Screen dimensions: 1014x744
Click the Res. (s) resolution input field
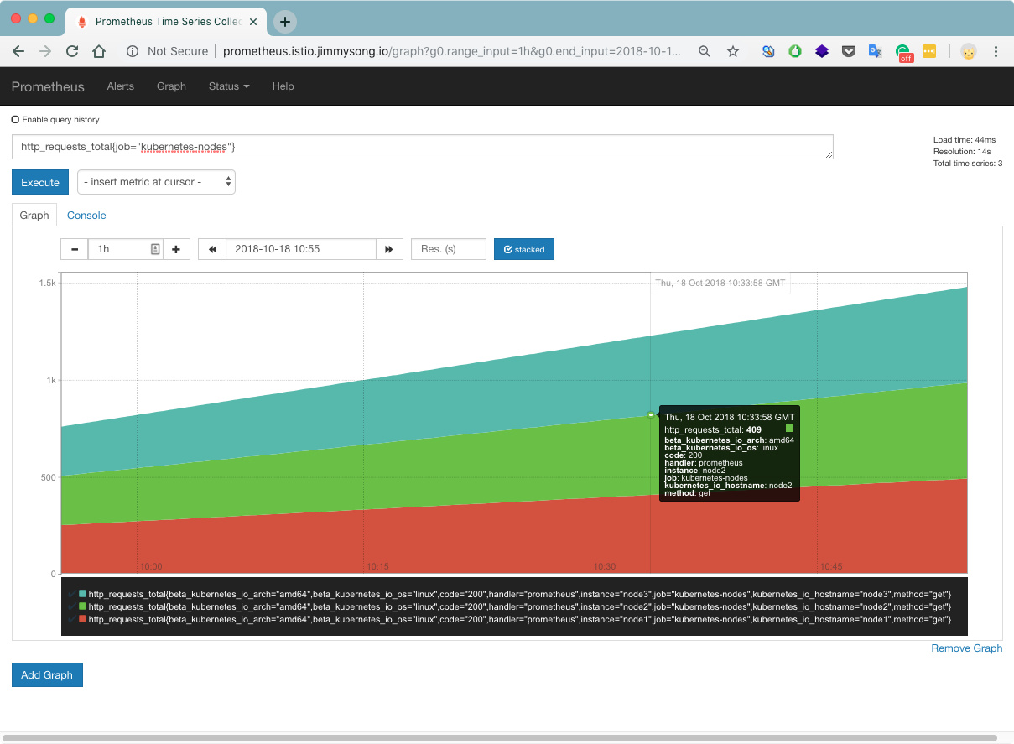(x=448, y=249)
